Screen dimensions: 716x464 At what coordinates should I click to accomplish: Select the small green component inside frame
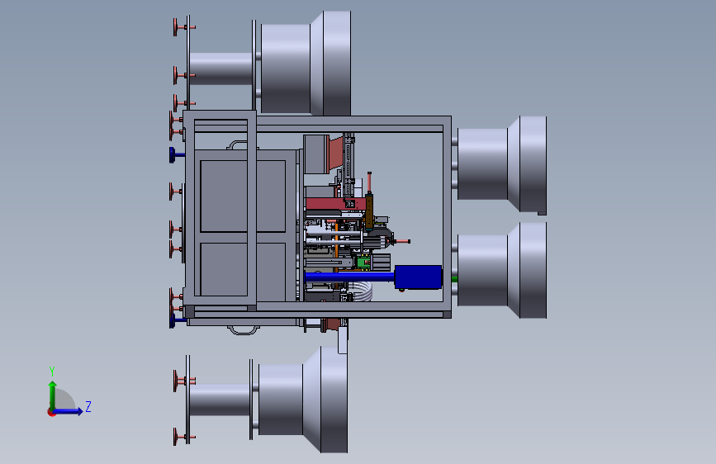[363, 263]
